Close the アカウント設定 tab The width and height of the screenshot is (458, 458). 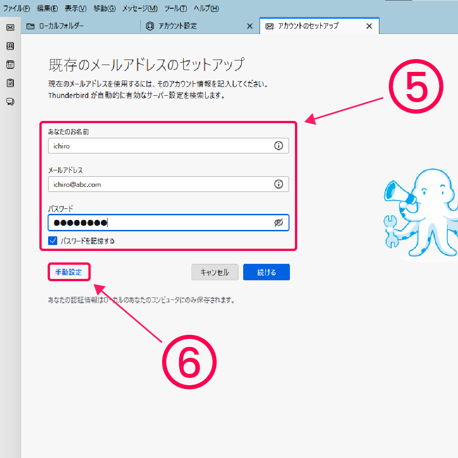[250, 26]
